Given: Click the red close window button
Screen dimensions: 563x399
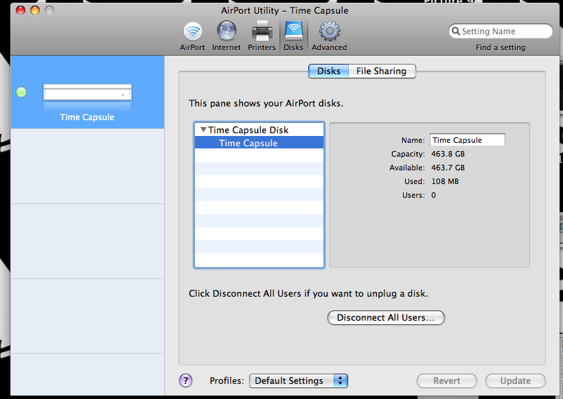Looking at the screenshot, I should [x=21, y=10].
